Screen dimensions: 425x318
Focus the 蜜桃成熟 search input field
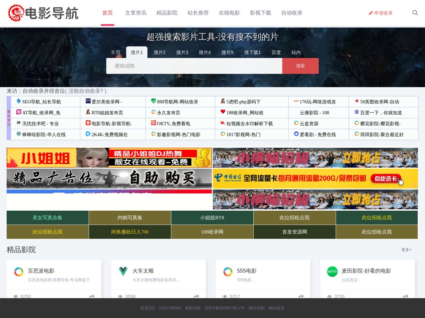pos(194,66)
